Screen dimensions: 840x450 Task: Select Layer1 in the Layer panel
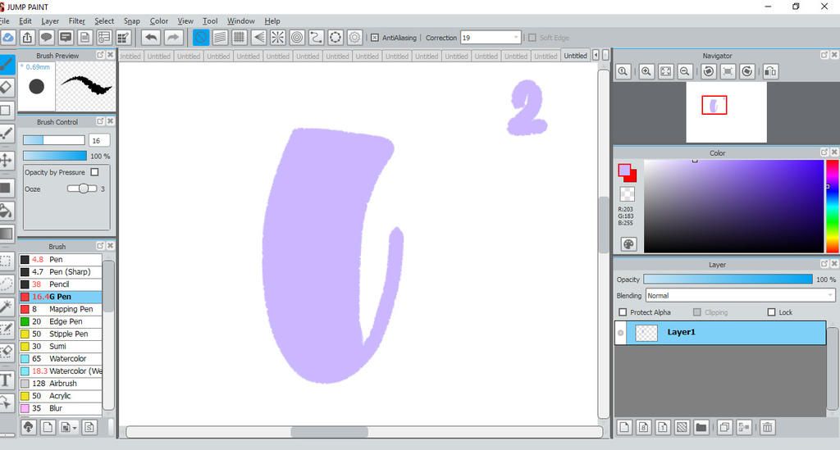720,332
